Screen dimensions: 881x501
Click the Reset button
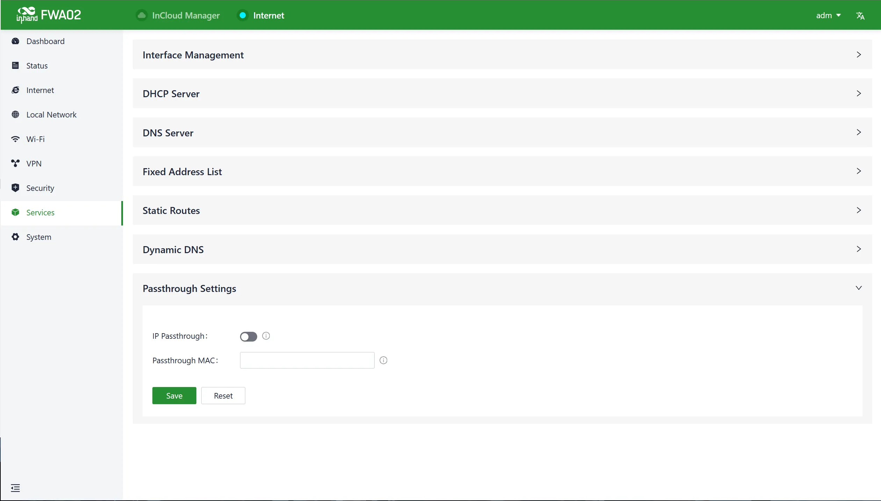[223, 396]
